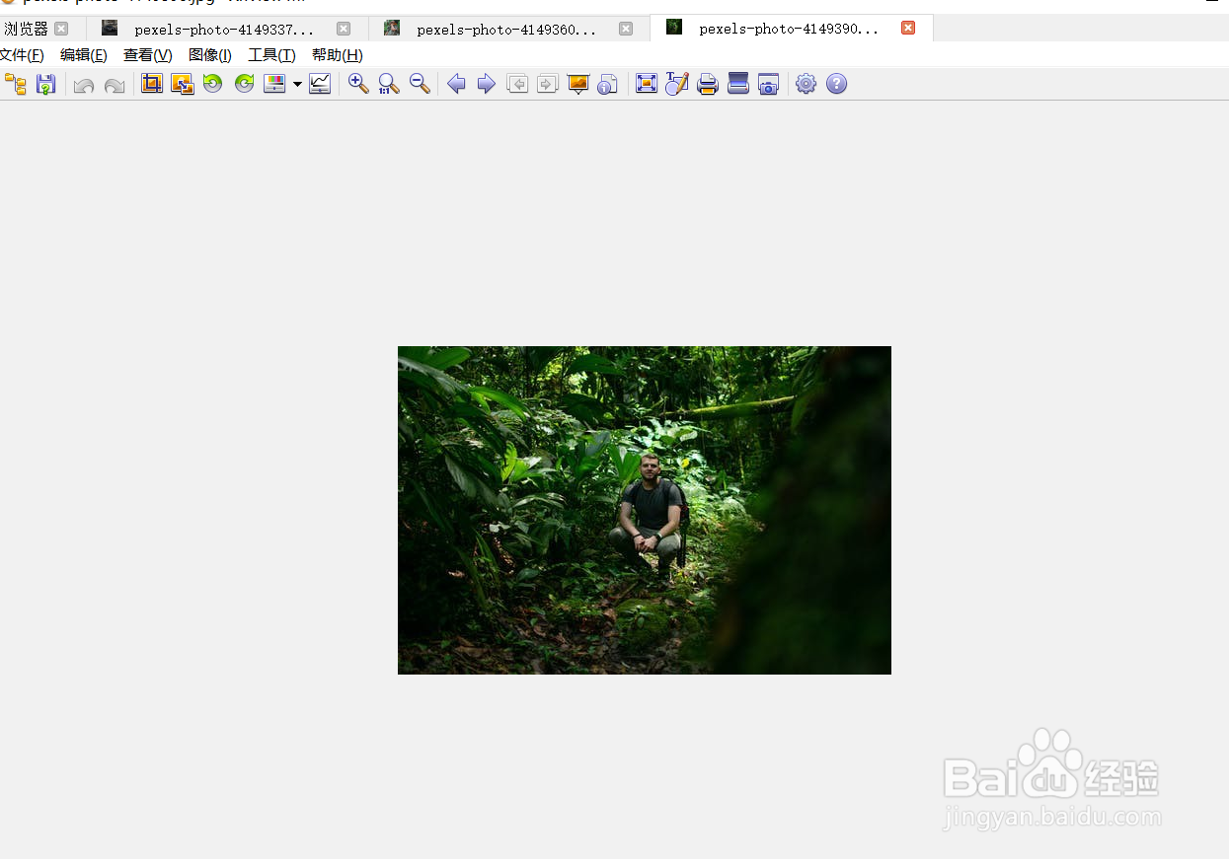Open the browser tree icon in toolbar
The height and width of the screenshot is (859, 1229).
16,84
